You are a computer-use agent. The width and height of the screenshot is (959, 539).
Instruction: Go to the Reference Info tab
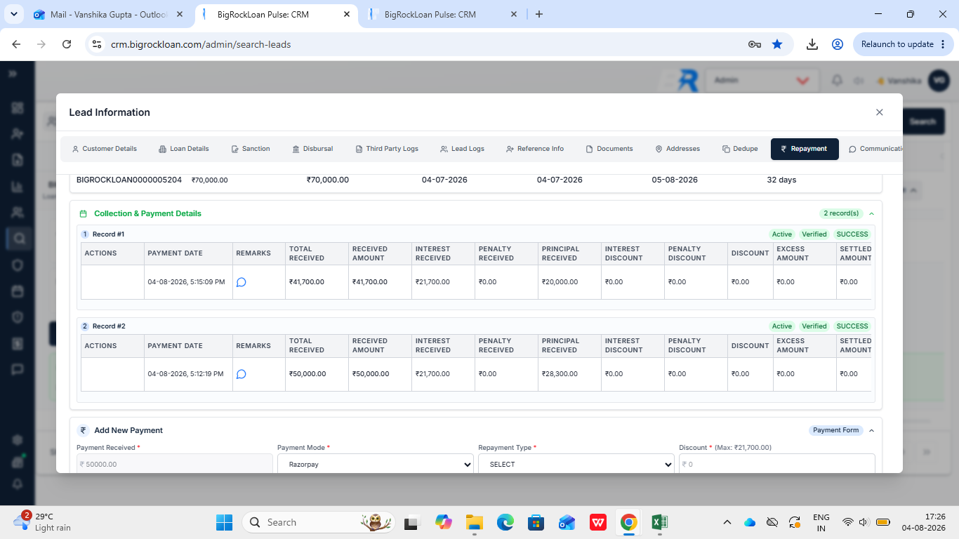tap(535, 149)
